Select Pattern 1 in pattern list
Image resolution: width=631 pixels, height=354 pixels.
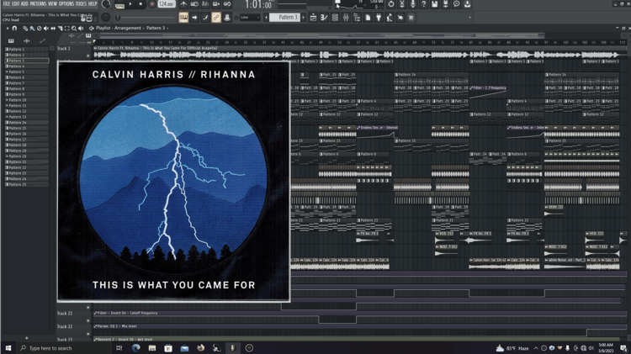[x=27, y=49]
